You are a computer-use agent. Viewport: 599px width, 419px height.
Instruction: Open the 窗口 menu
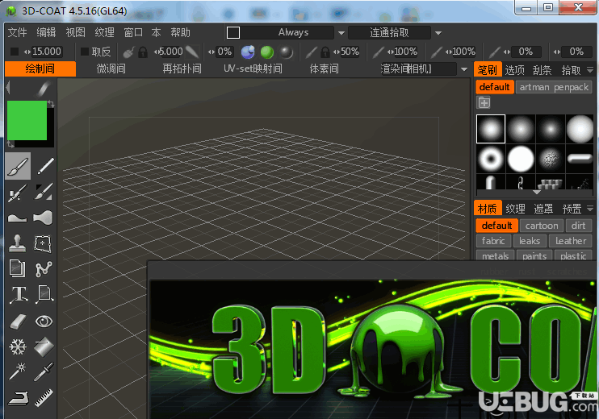coord(133,32)
